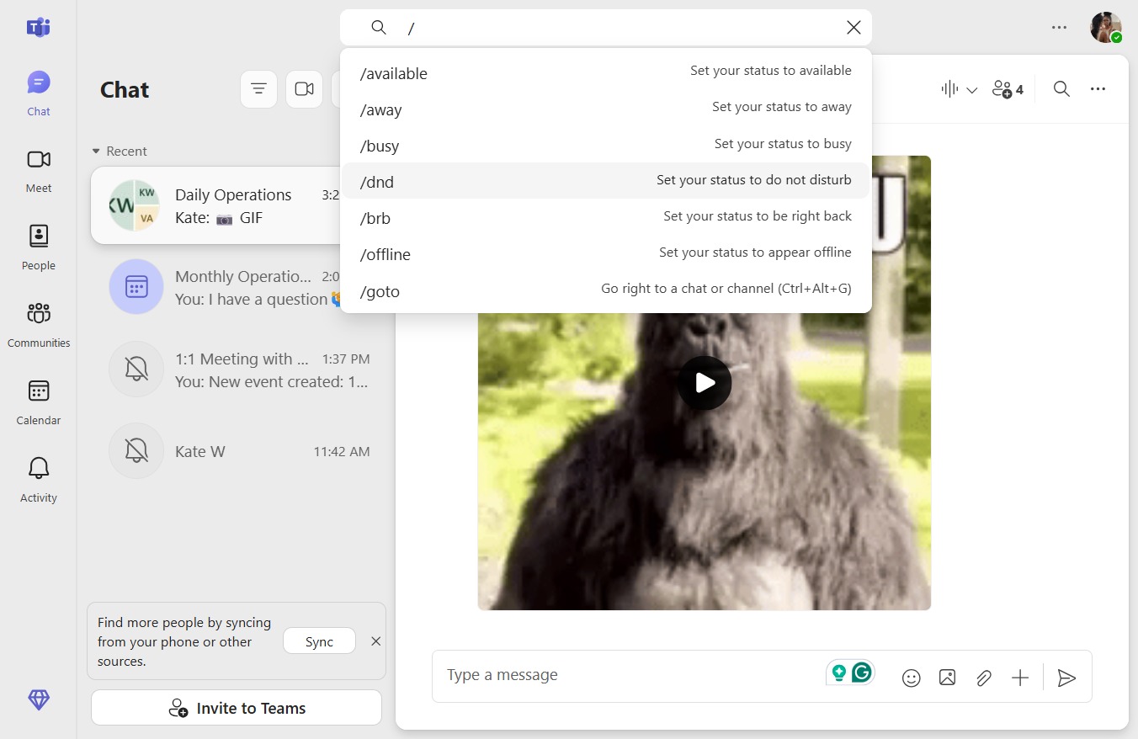Click the Teams premium diamond icon
This screenshot has width=1138, height=739.
(x=39, y=699)
